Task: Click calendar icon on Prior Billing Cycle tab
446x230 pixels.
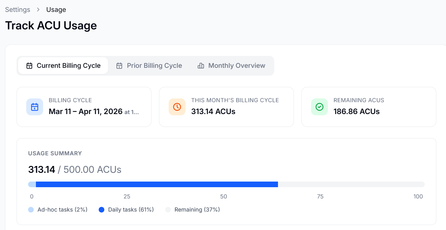Action: click(x=119, y=66)
